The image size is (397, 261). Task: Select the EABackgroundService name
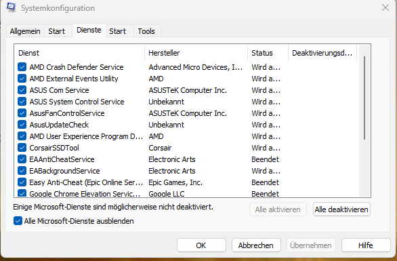[64, 171]
